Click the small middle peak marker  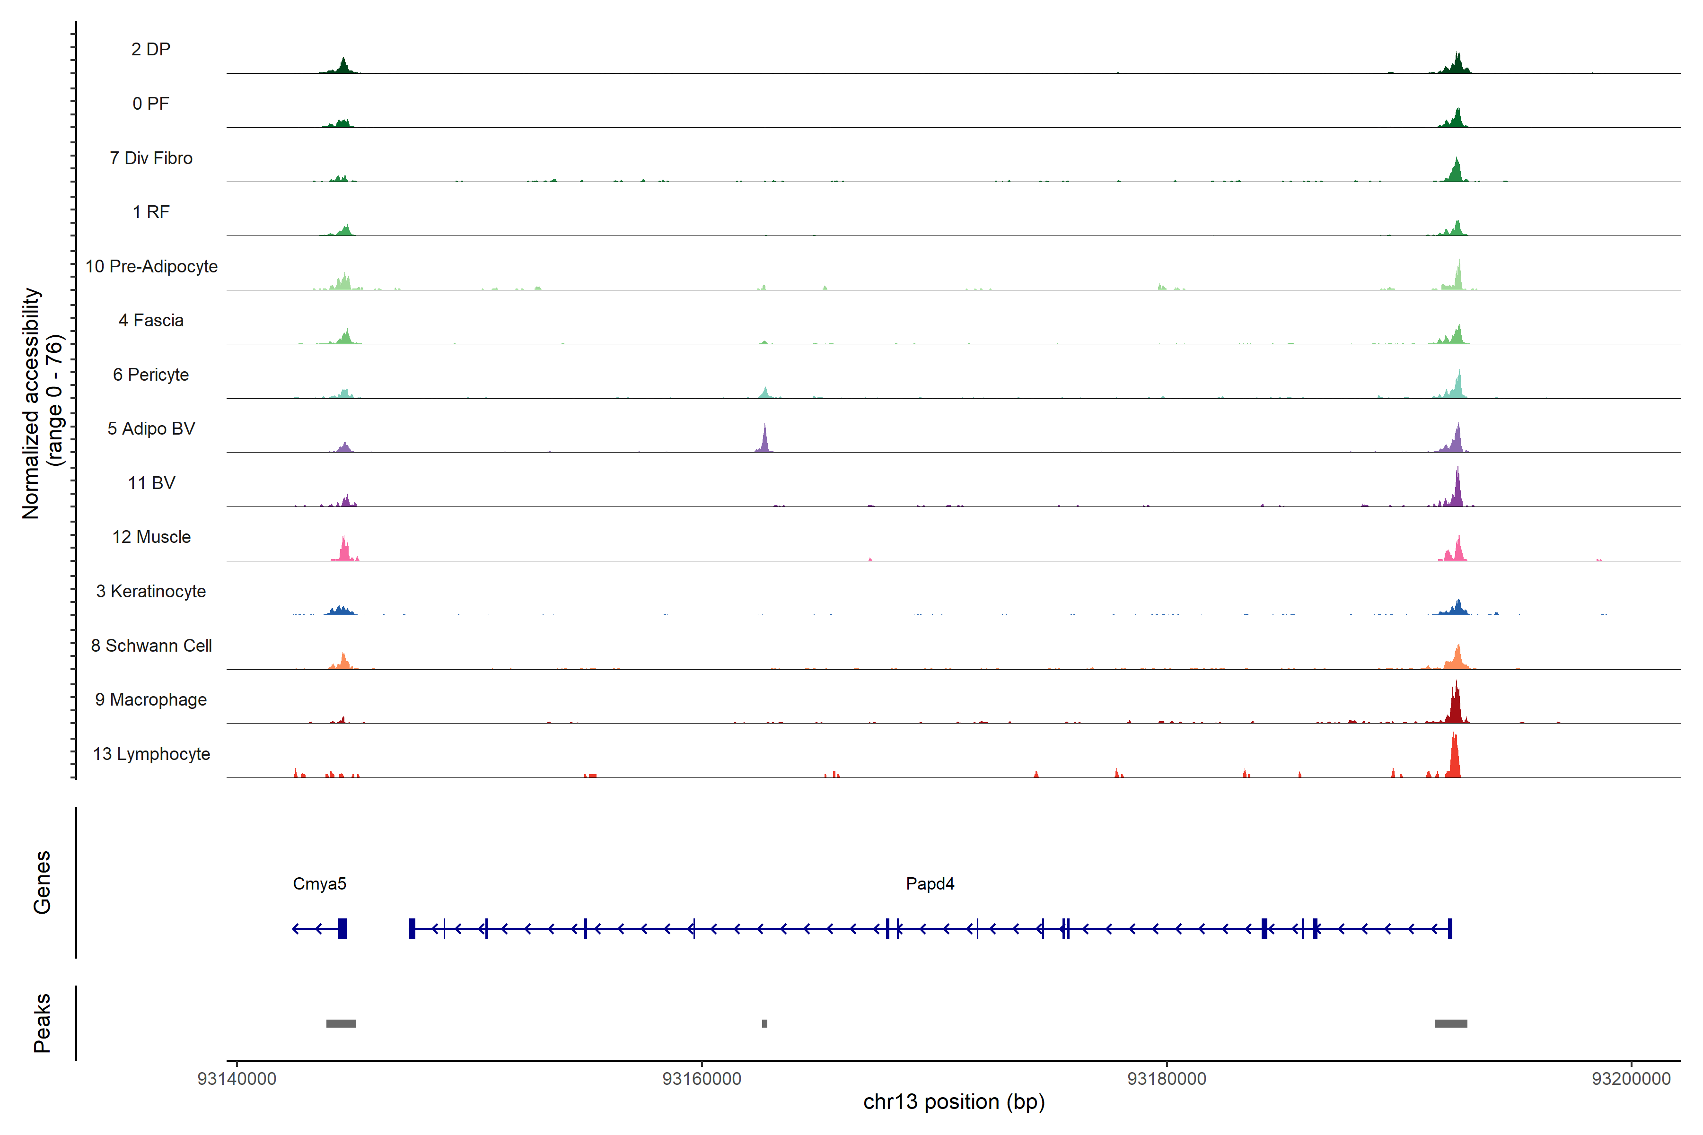(x=764, y=1023)
